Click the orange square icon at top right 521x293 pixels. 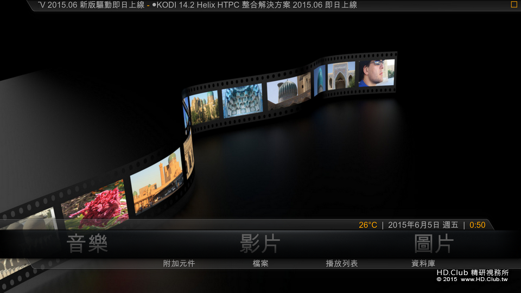514,4
